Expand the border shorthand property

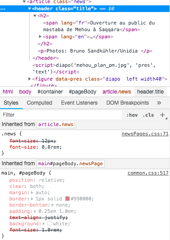point(32,199)
